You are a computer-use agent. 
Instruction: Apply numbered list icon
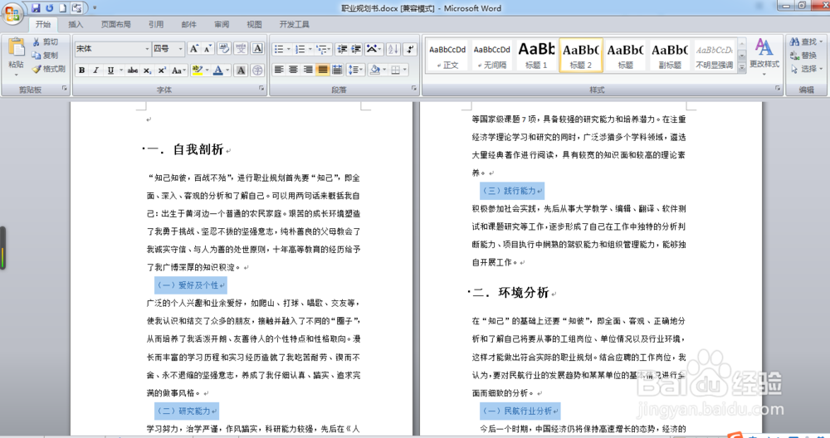[x=302, y=49]
